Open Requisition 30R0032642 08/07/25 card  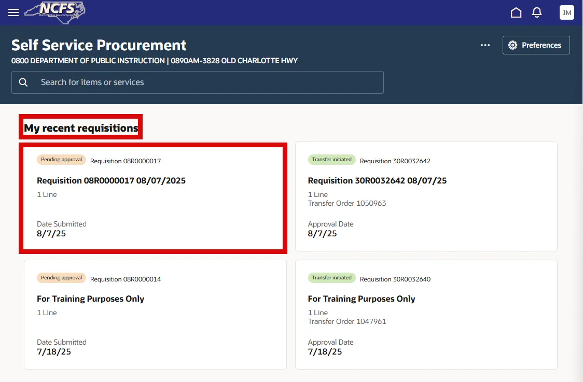coord(377,181)
